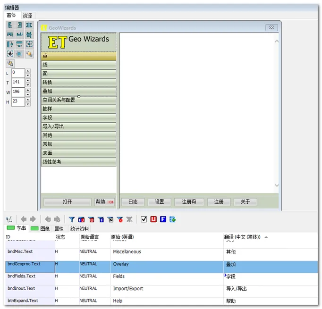
Task: Click the make same width icon
Action: pos(19,44)
